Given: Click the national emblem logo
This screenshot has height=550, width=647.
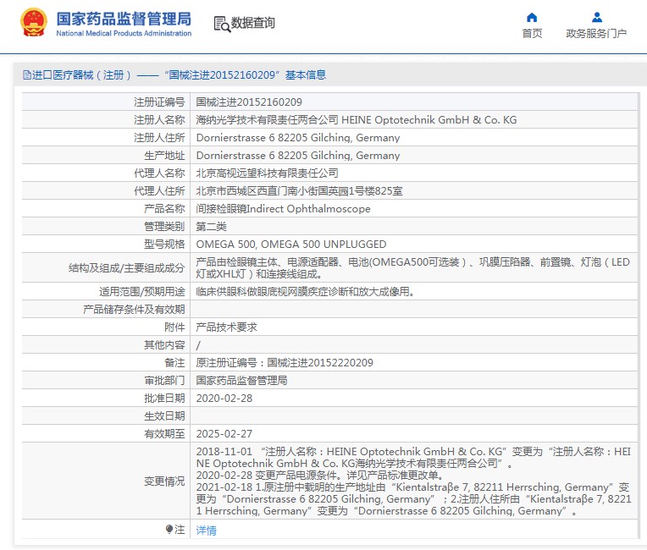Looking at the screenshot, I should click(x=34, y=23).
